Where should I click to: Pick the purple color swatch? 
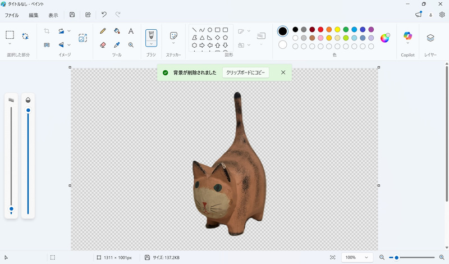point(371,29)
